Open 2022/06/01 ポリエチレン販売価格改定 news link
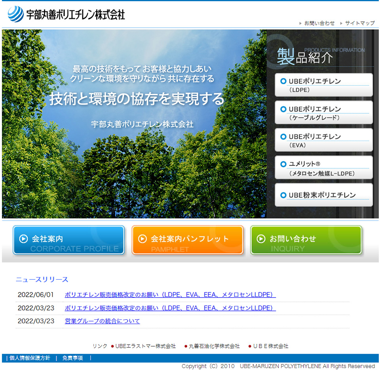The width and height of the screenshot is (380, 370). pos(170,295)
